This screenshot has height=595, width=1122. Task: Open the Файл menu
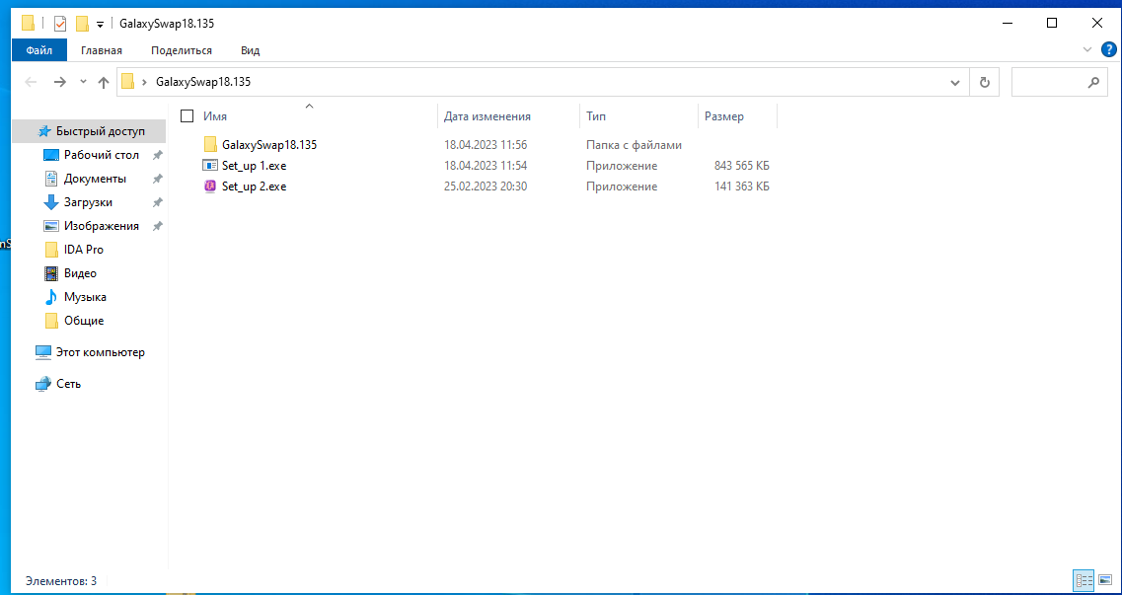point(39,50)
